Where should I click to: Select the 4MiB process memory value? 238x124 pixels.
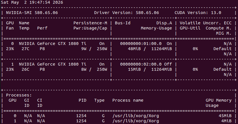point(226,121)
